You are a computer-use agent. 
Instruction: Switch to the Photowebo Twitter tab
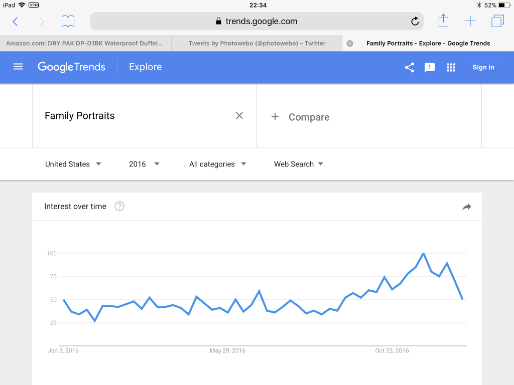pos(257,43)
